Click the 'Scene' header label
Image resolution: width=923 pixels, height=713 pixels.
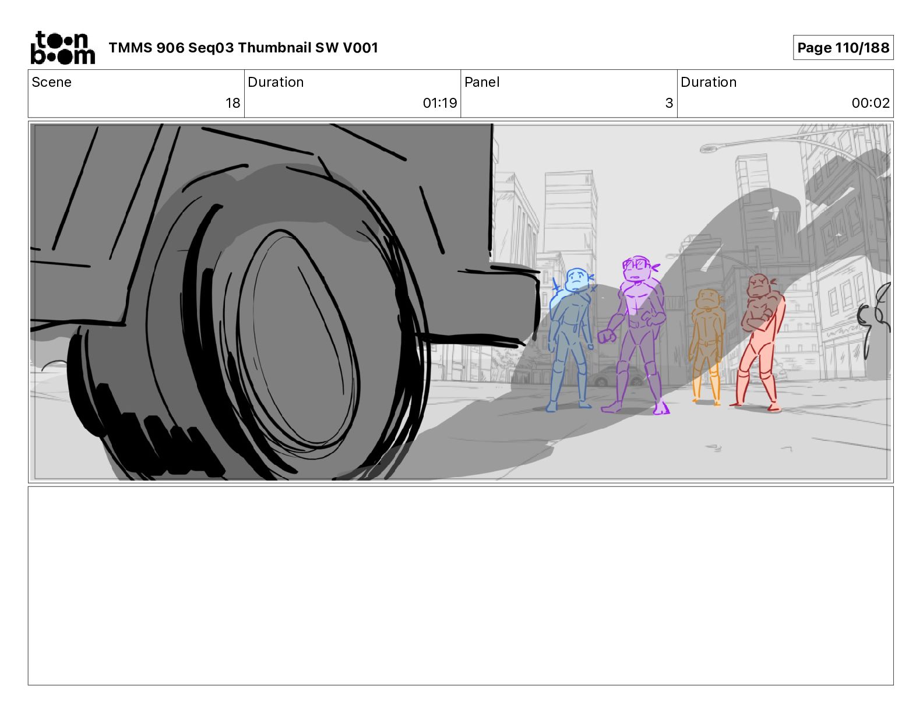[x=51, y=82]
